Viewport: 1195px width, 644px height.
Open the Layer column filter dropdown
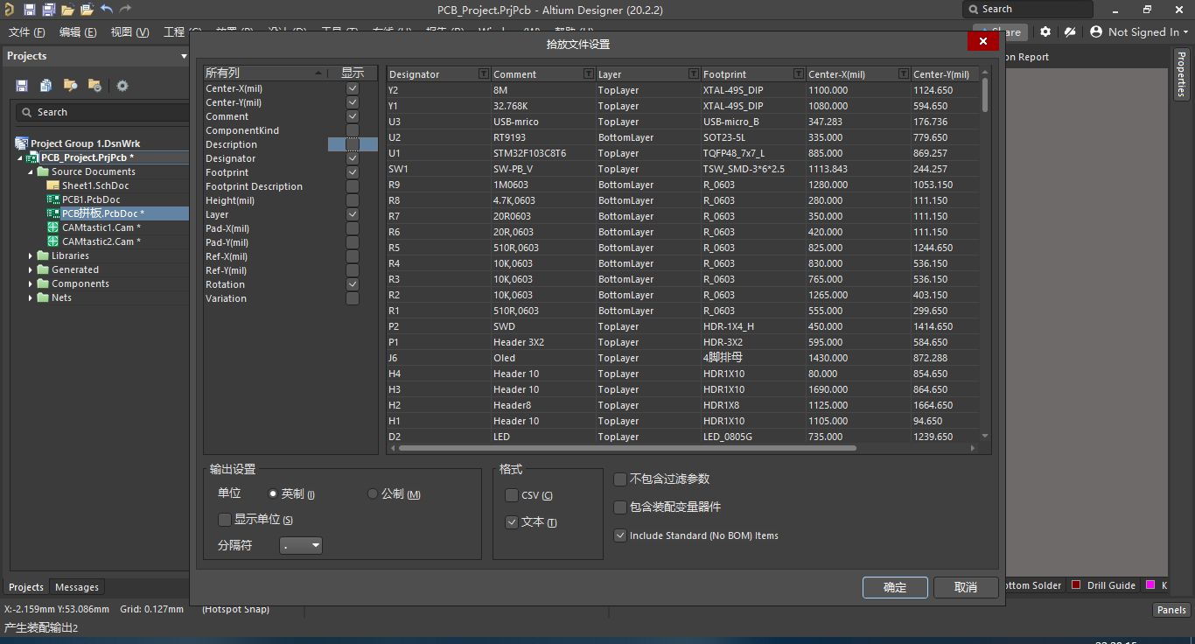pos(694,73)
